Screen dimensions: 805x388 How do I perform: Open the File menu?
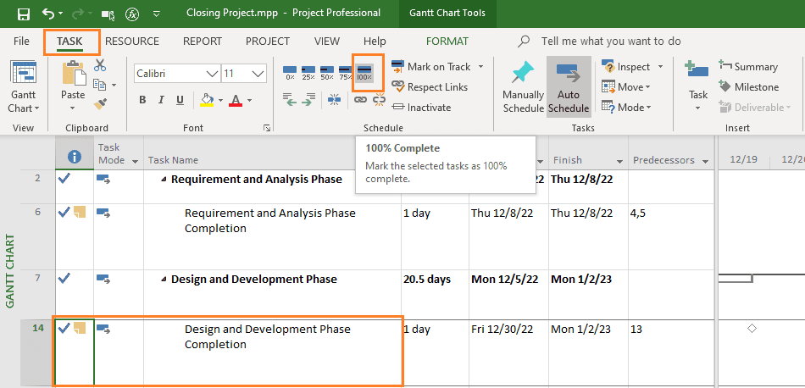pos(21,41)
